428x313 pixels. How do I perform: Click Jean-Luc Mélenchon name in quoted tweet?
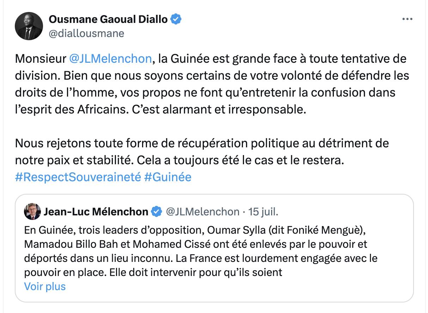tap(96, 211)
